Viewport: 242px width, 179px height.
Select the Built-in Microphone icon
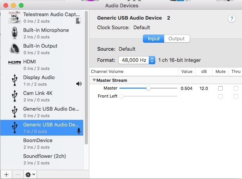(15, 33)
